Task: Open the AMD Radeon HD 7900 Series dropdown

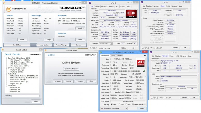Action: pyautogui.click(x=114, y=109)
